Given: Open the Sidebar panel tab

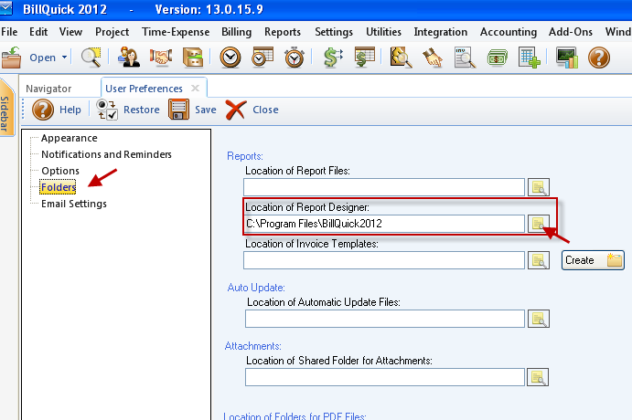Looking at the screenshot, I should [x=5, y=109].
